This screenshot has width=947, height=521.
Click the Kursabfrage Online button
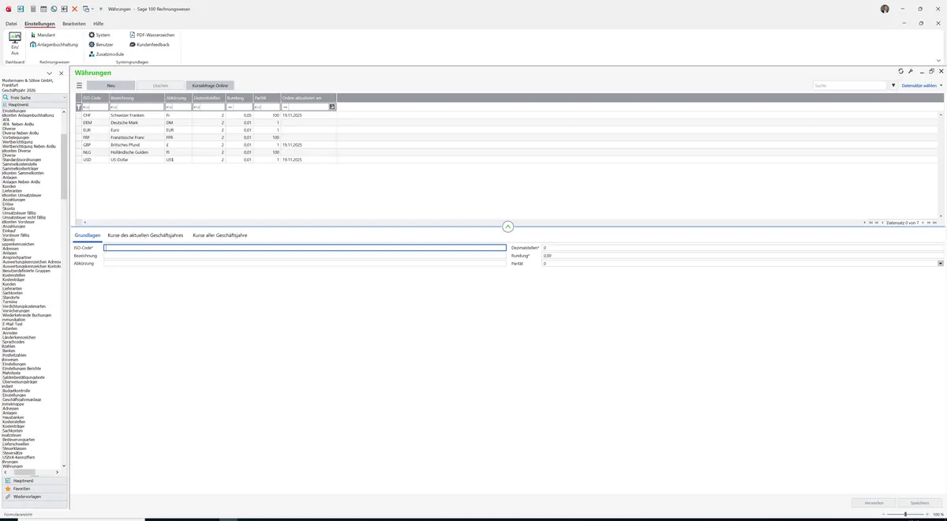click(210, 85)
